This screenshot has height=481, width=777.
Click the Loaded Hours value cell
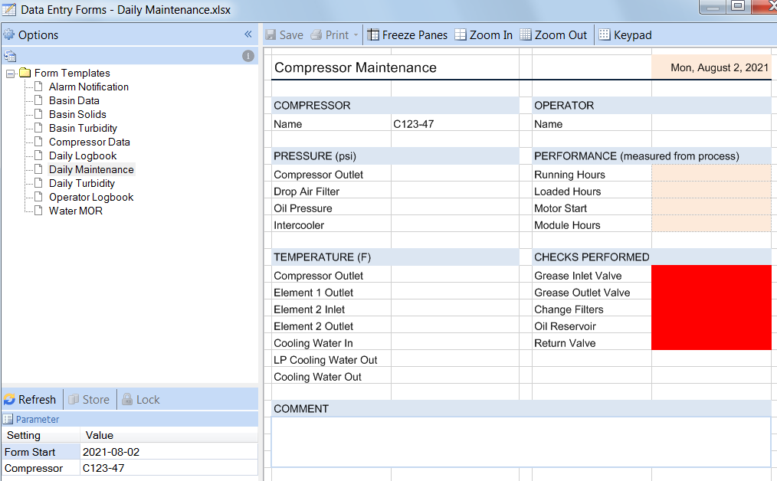[711, 191]
